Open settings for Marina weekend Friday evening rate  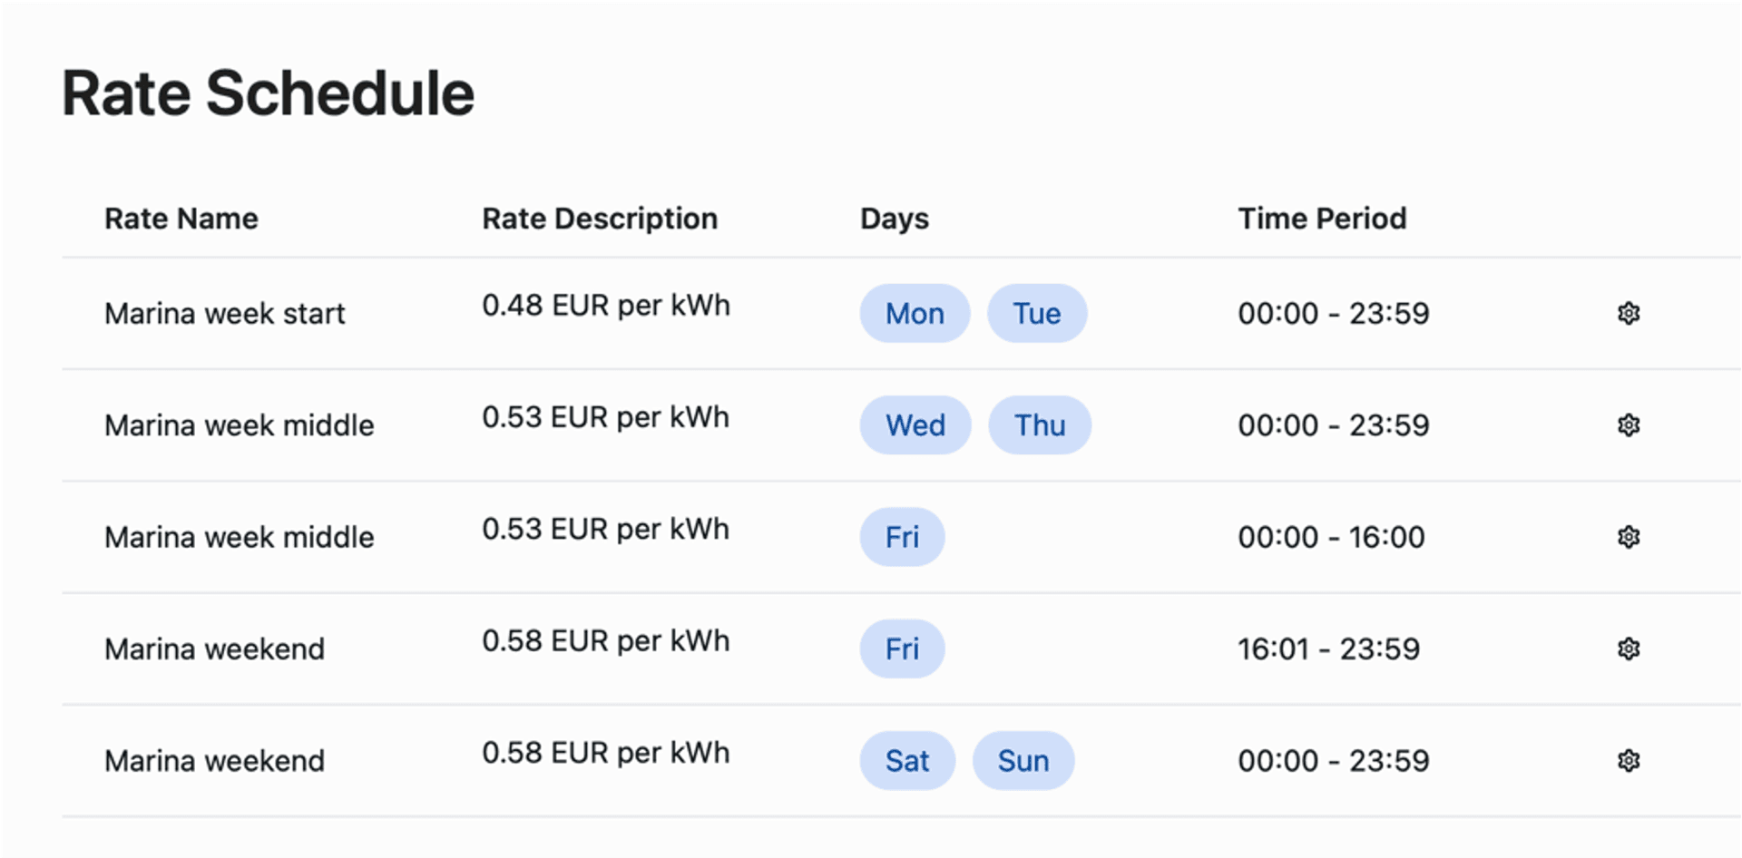1629,648
